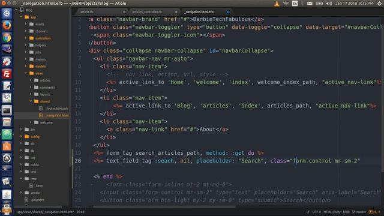Close the articles_controller.rb tab
Screen dimensions: 384x216
tap(176, 12)
